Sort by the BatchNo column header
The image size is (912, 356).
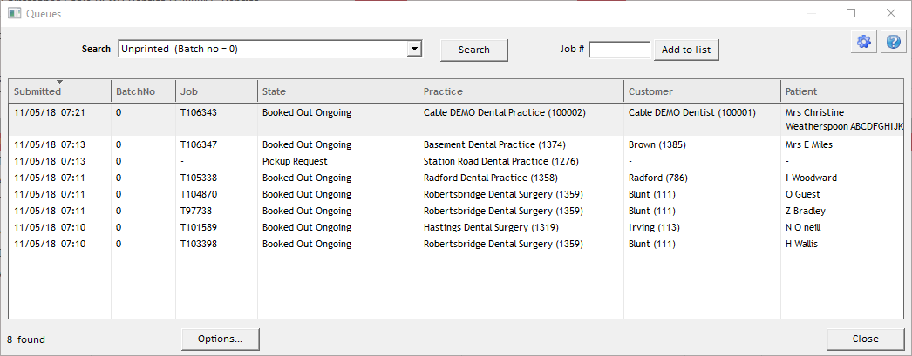tap(130, 91)
